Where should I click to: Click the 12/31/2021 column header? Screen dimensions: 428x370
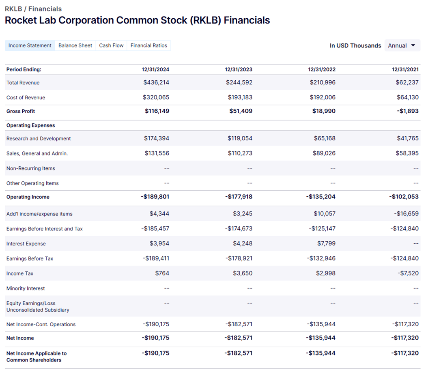click(405, 69)
